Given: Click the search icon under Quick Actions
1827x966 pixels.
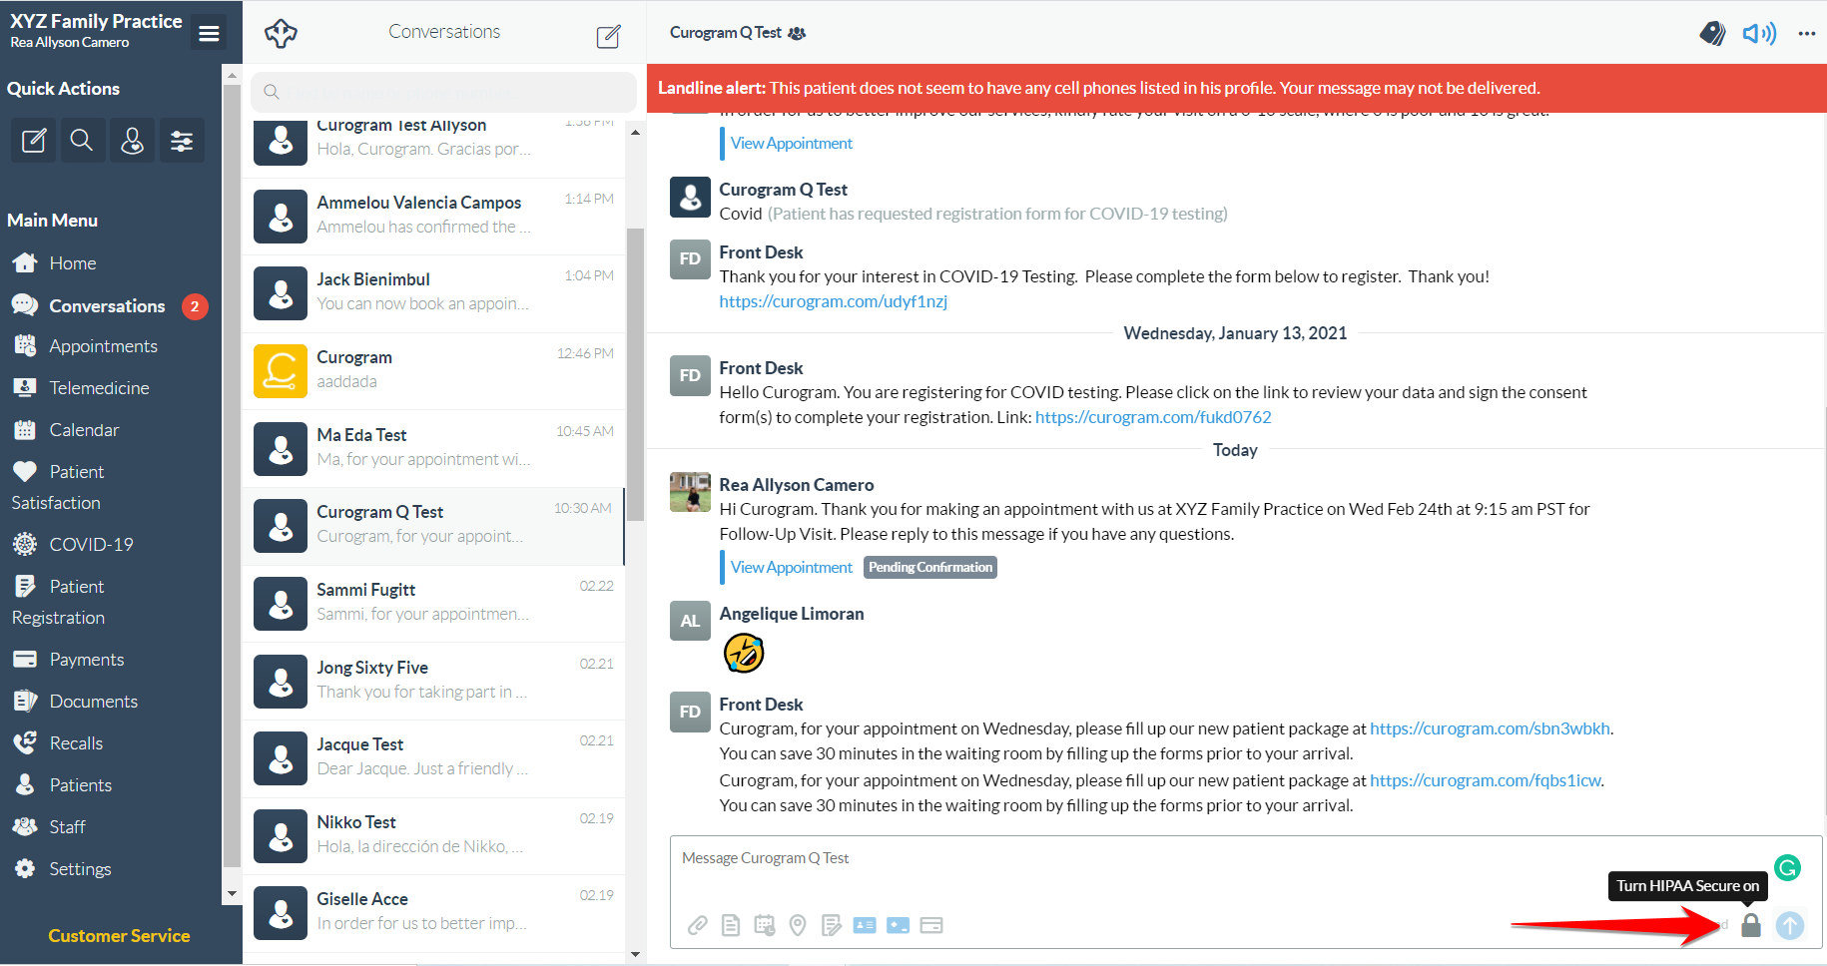Looking at the screenshot, I should pyautogui.click(x=82, y=140).
